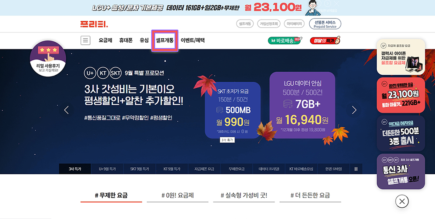Click the U+ circle badge in banner
This screenshot has width=435, height=219.
tap(90, 73)
